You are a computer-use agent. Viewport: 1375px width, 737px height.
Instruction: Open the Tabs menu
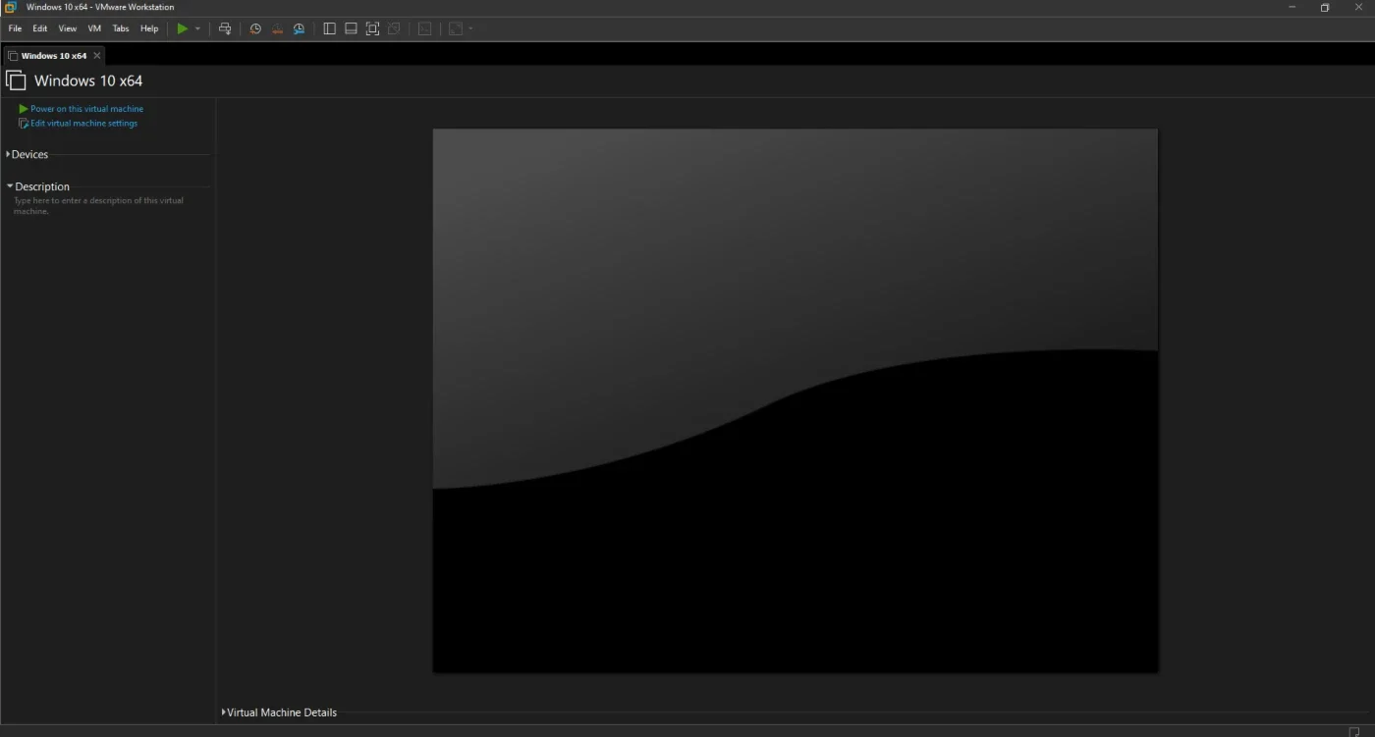(121, 28)
